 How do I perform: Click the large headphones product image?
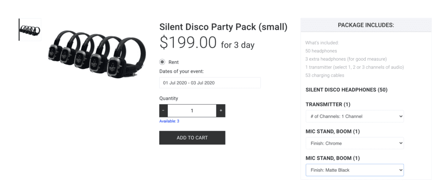click(x=96, y=51)
